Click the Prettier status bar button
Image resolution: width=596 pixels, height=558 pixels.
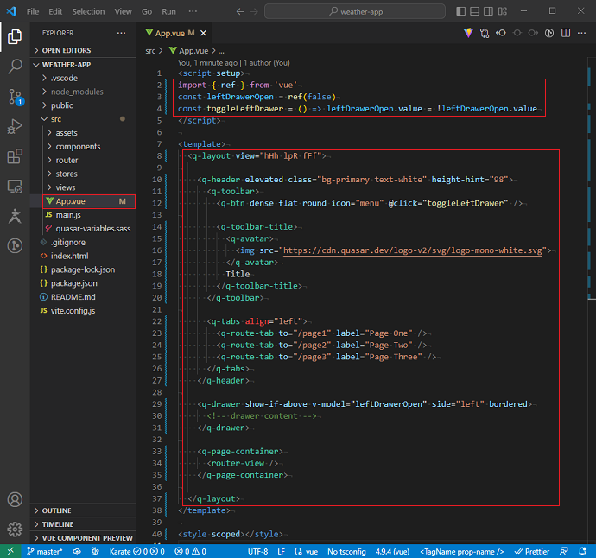(532, 551)
